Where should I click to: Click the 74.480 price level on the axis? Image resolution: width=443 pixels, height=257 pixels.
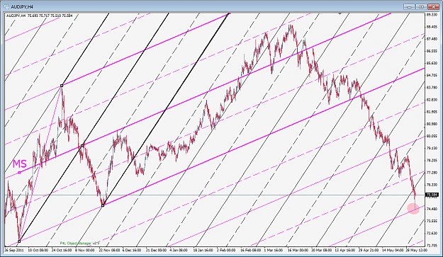pos(432,209)
